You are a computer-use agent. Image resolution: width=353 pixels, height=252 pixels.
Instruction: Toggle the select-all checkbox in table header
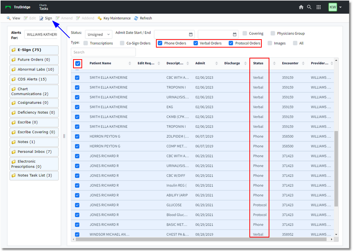[78, 64]
